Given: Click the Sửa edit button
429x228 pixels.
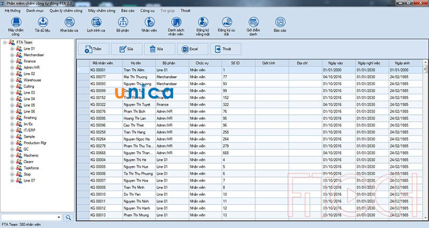Looking at the screenshot, I should pyautogui.click(x=127, y=49).
